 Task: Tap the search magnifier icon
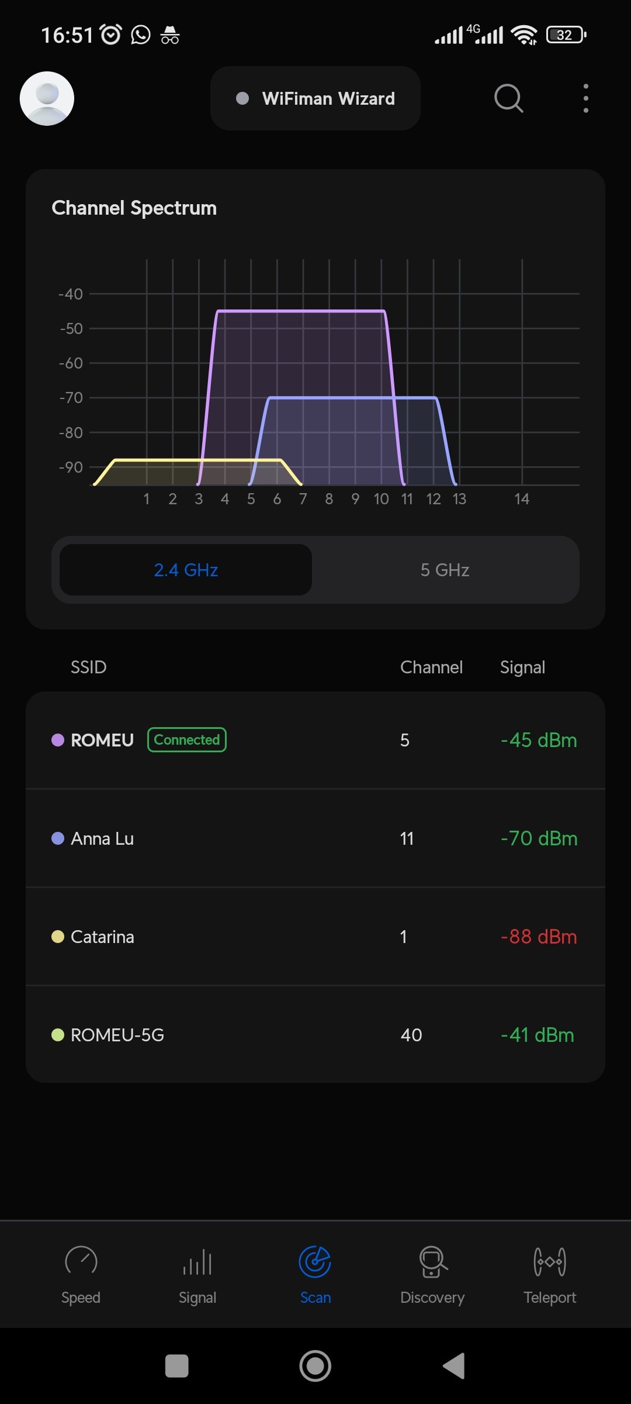click(508, 98)
